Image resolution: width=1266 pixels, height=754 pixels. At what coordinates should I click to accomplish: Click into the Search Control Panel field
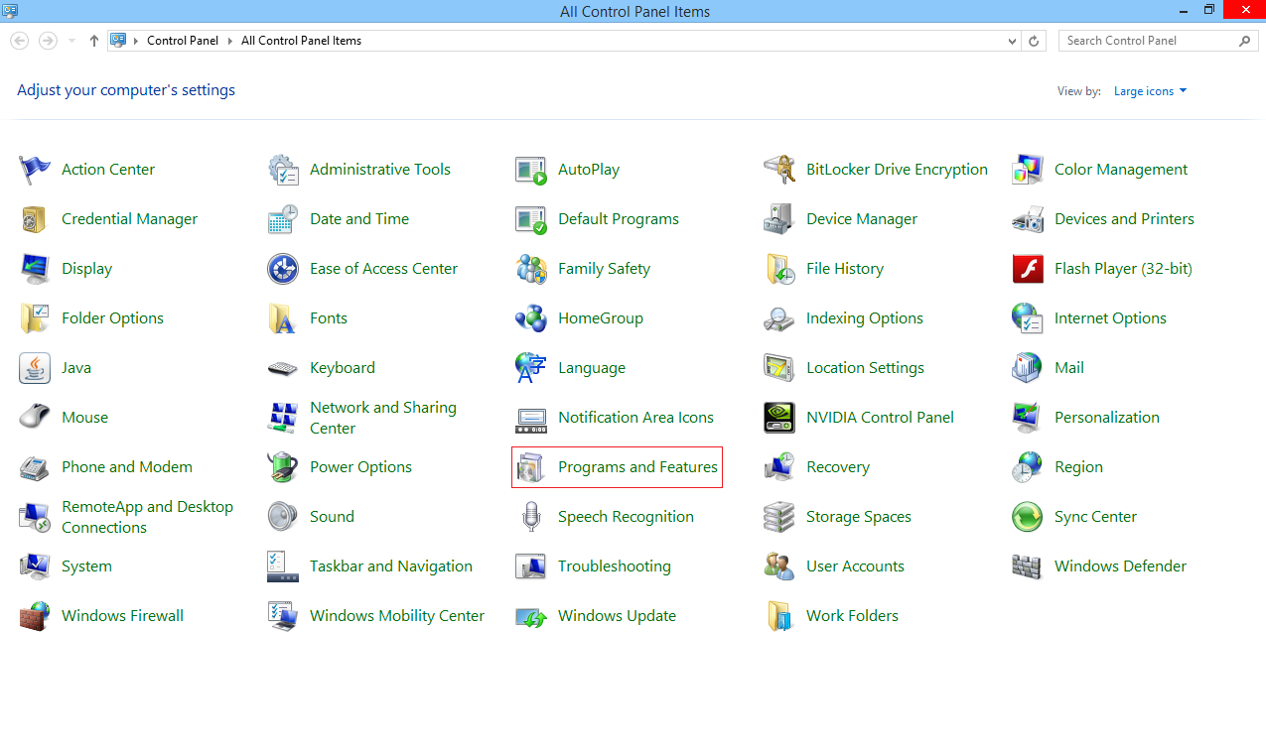[1149, 41]
